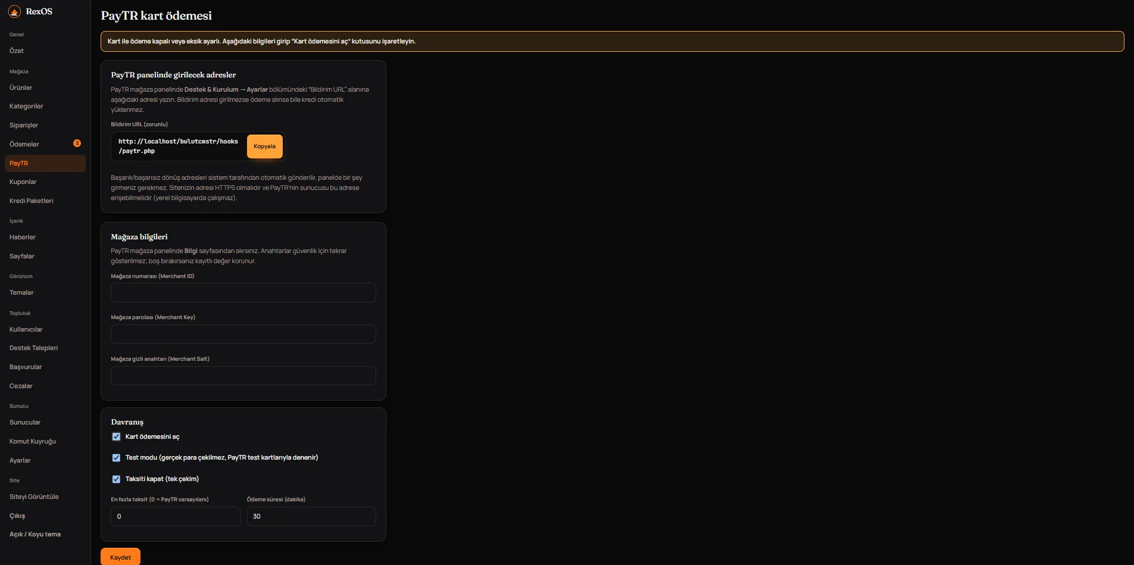Click the RexOS logo icon
The width and height of the screenshot is (1134, 565).
pyautogui.click(x=14, y=11)
